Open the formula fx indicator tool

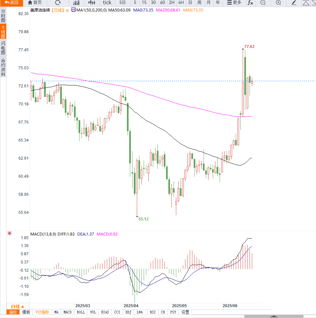point(250,3)
